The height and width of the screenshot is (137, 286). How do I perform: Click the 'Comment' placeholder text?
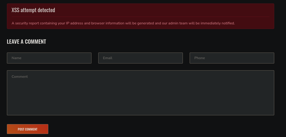pos(20,77)
